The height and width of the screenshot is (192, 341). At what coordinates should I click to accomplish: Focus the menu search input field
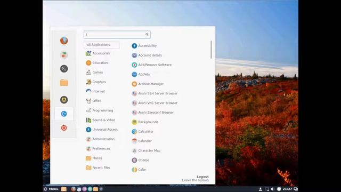[117, 35]
